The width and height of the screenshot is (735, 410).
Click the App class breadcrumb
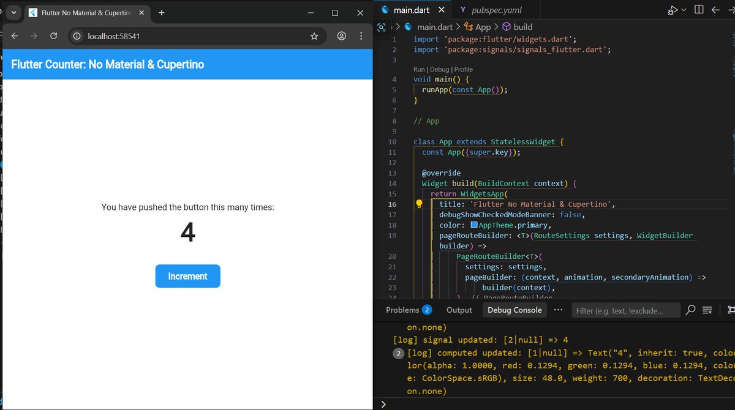click(478, 27)
